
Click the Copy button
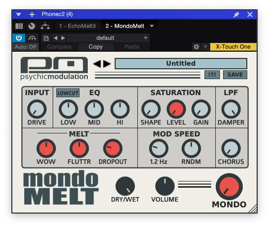pyautogui.click(x=96, y=47)
